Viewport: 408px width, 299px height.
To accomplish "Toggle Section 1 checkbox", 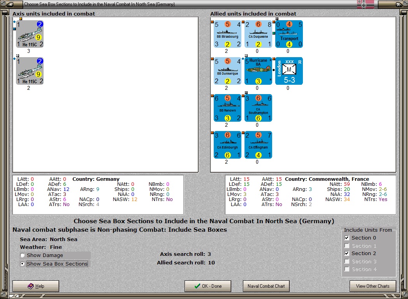I will 346,245.
